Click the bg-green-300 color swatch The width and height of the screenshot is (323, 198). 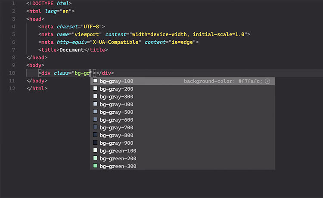(95, 166)
